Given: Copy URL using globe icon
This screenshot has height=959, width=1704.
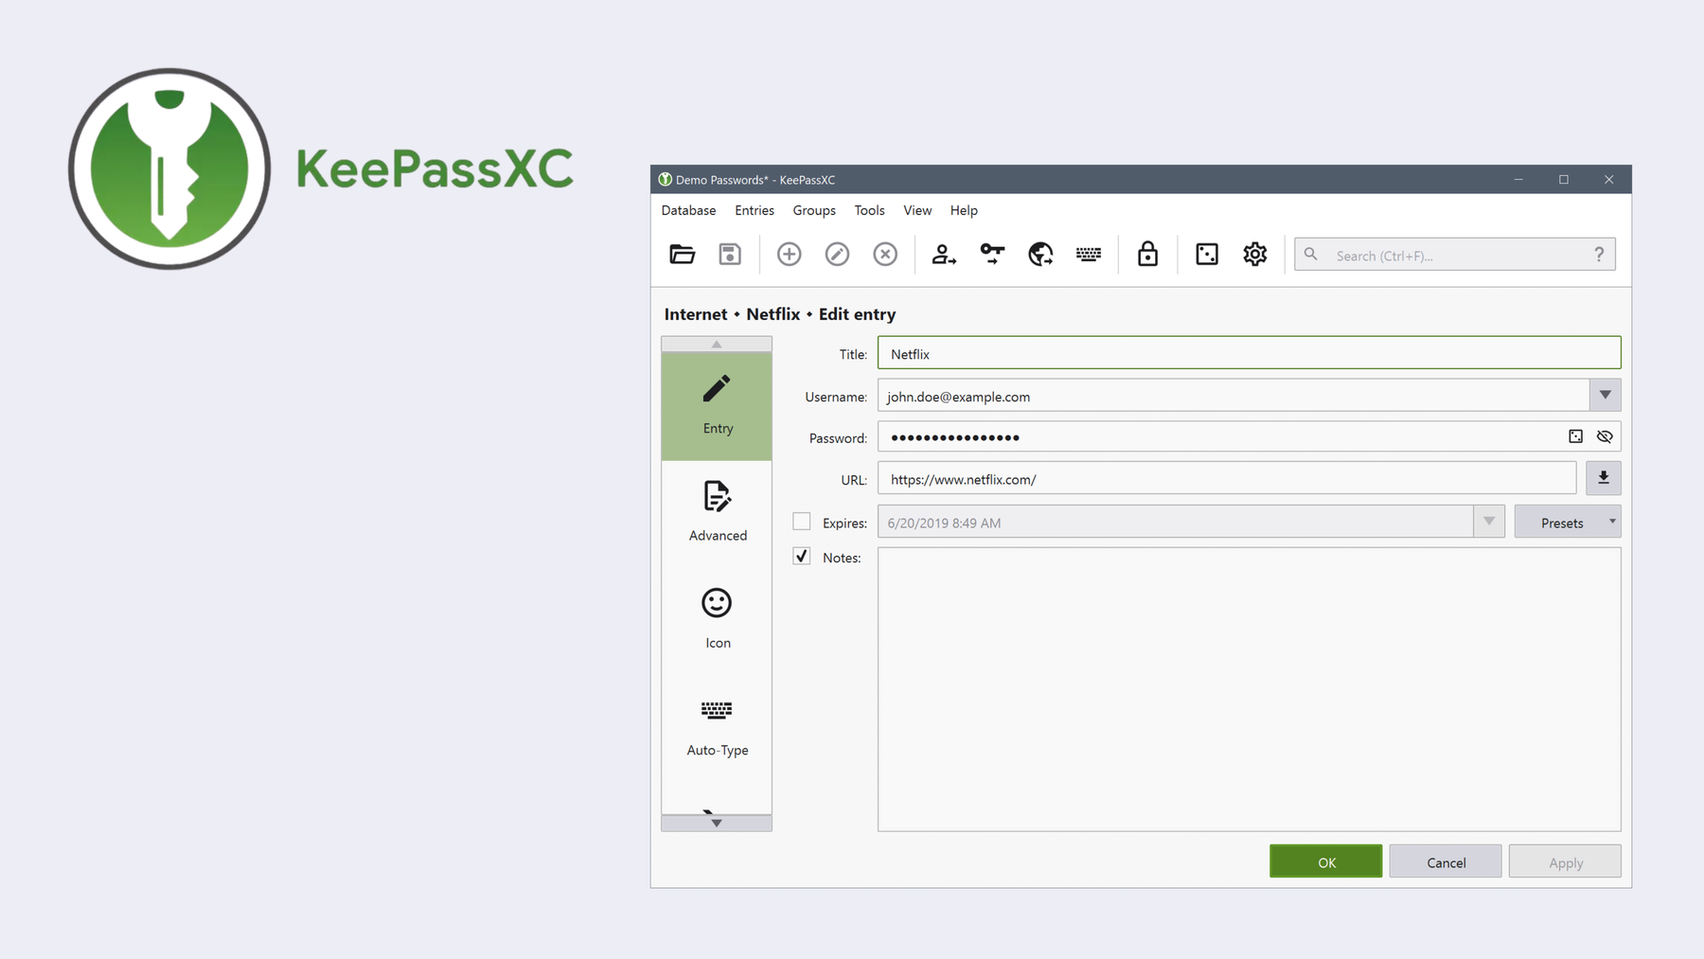Looking at the screenshot, I should (1040, 254).
